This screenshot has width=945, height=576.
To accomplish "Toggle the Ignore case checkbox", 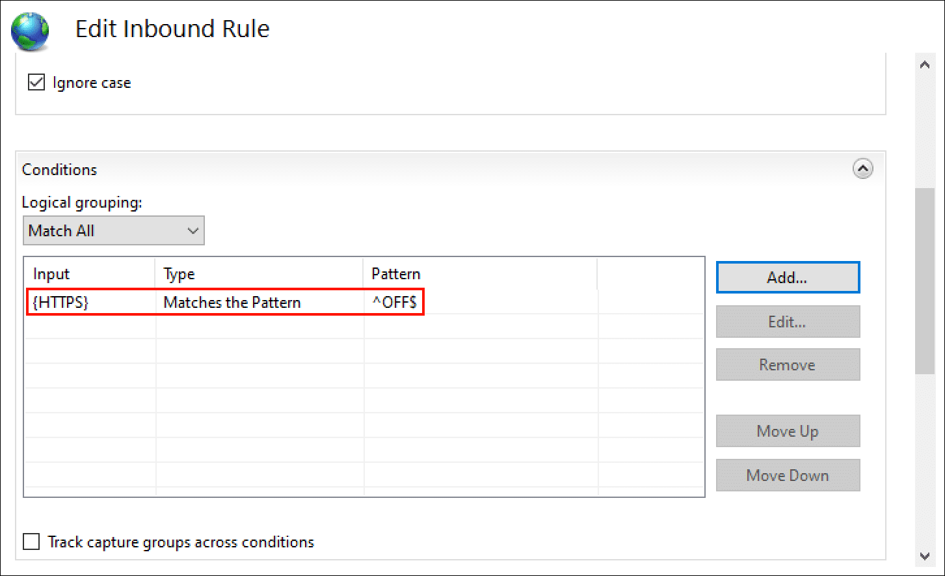I will tap(36, 83).
